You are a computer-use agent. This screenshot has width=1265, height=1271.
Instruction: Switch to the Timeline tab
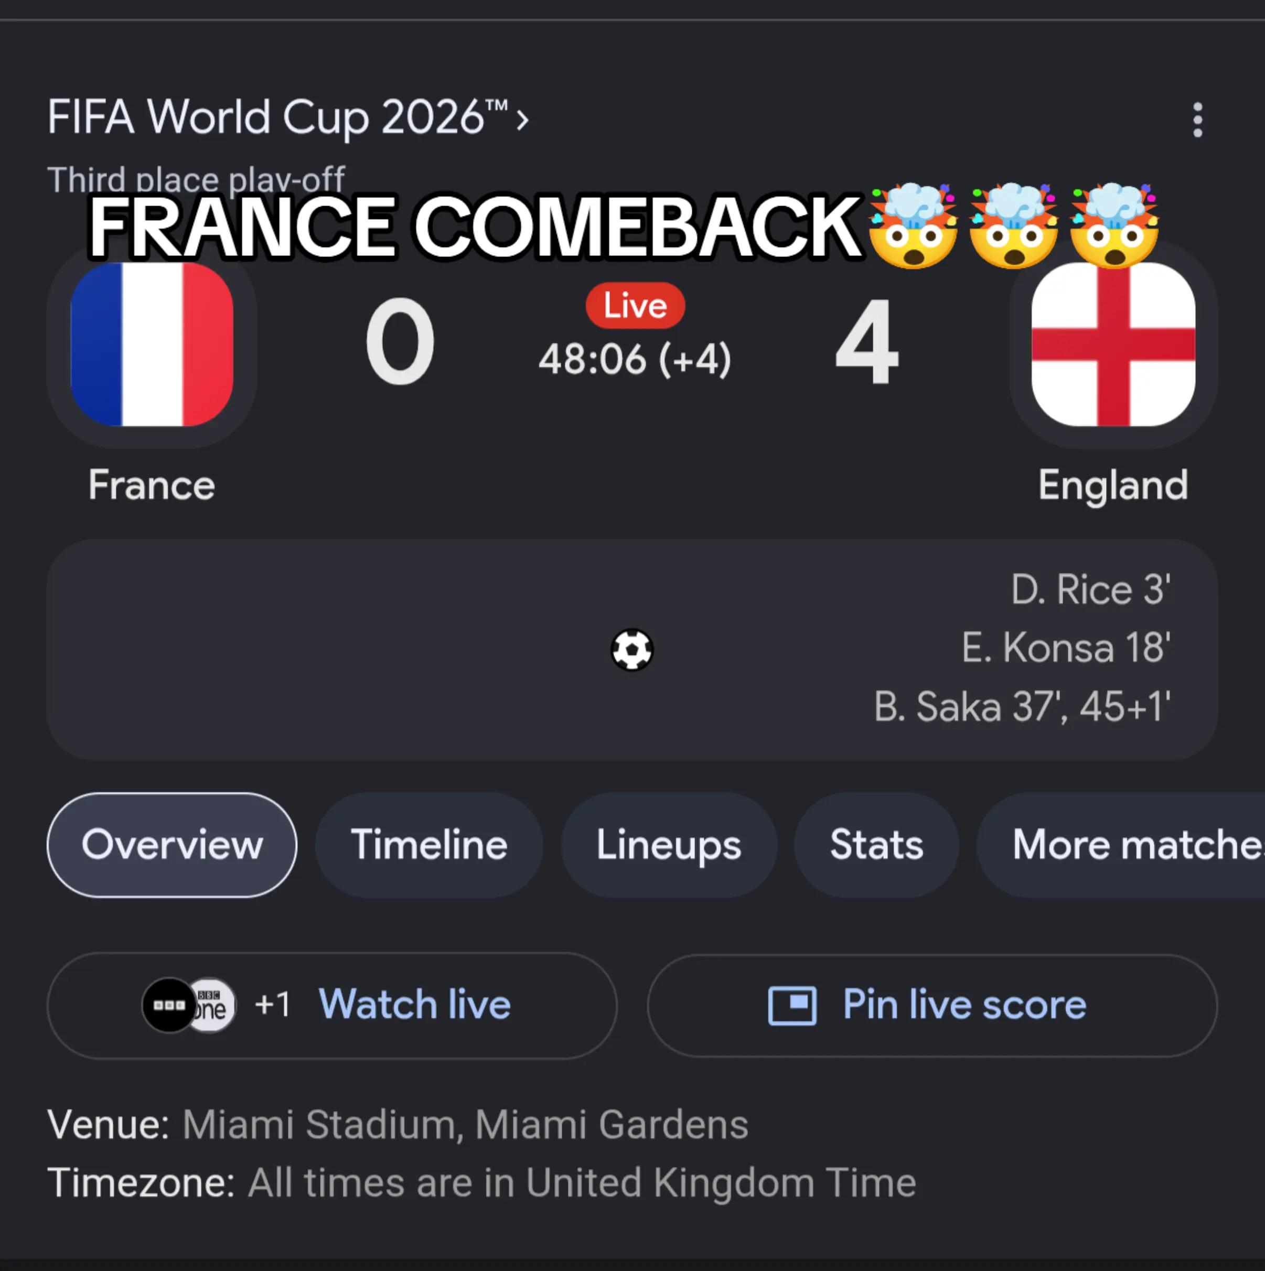429,845
